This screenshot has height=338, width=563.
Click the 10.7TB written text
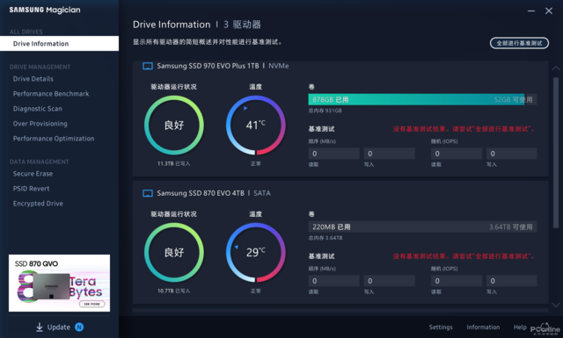pyautogui.click(x=174, y=291)
